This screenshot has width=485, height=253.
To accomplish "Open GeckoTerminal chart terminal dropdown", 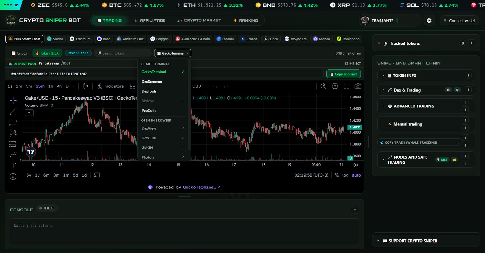I will 173,53.
